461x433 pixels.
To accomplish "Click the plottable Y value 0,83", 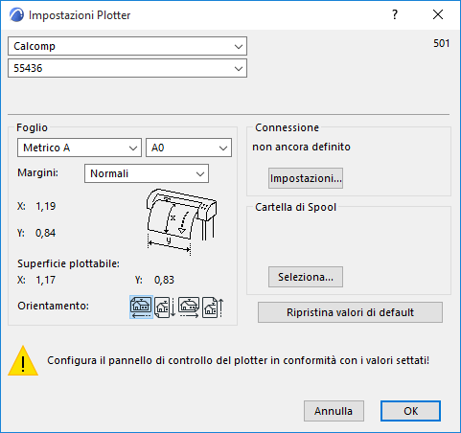I will pos(164,280).
